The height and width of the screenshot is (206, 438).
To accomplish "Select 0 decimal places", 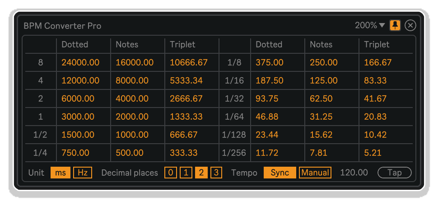I will tap(171, 173).
